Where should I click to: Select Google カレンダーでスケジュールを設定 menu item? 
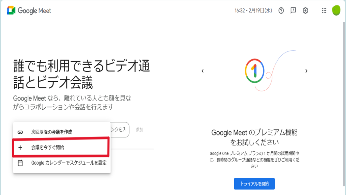(x=62, y=163)
